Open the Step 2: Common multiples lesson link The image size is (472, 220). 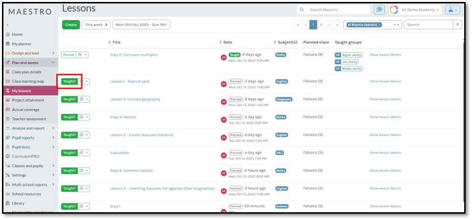click(133, 55)
